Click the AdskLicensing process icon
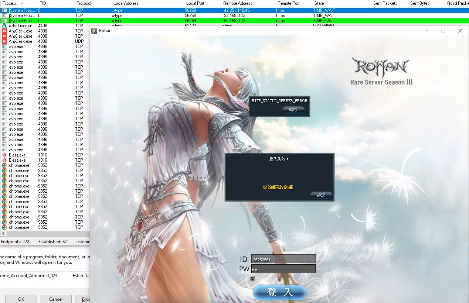 point(4,26)
